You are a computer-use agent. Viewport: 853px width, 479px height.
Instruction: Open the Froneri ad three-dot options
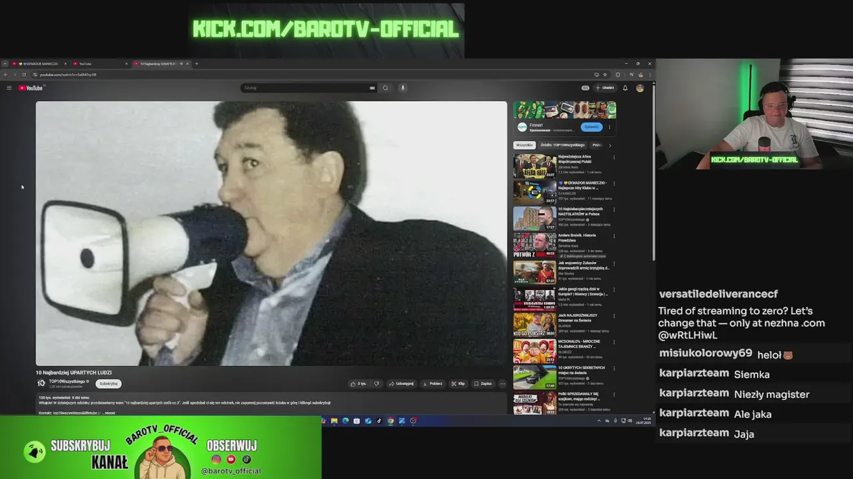pyautogui.click(x=609, y=127)
